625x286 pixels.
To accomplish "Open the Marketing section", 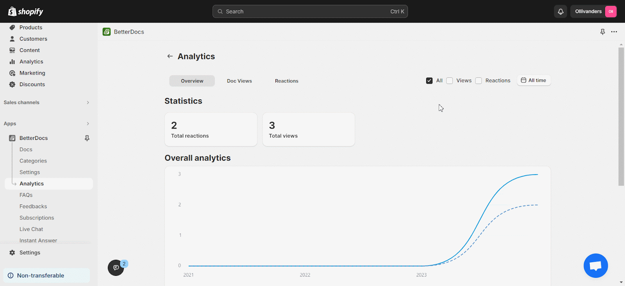I will pyautogui.click(x=32, y=73).
